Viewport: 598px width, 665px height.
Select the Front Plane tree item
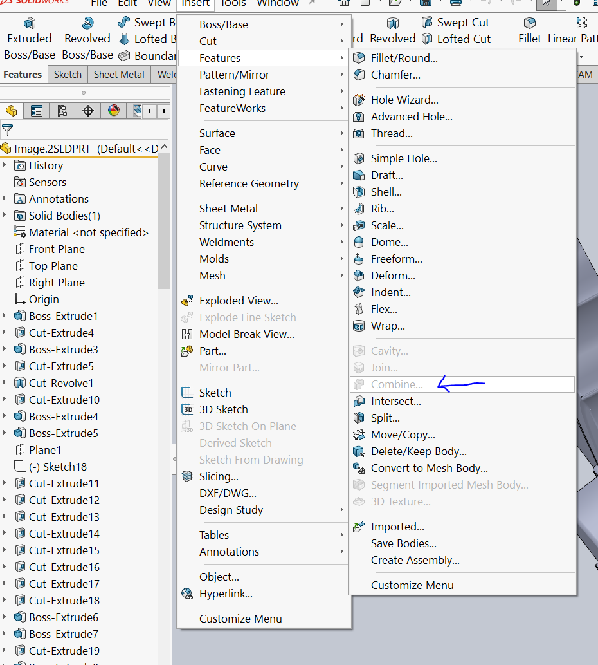click(x=50, y=249)
